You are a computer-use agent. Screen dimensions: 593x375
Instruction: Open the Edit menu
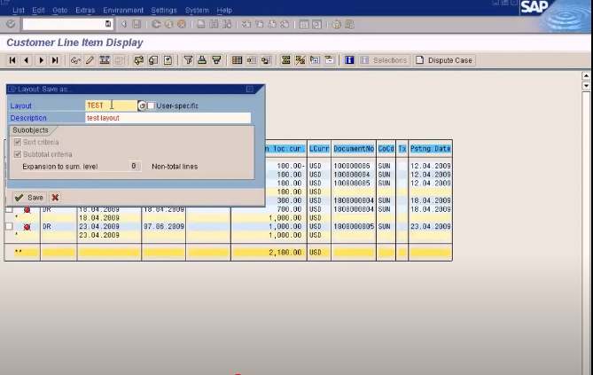(x=38, y=11)
